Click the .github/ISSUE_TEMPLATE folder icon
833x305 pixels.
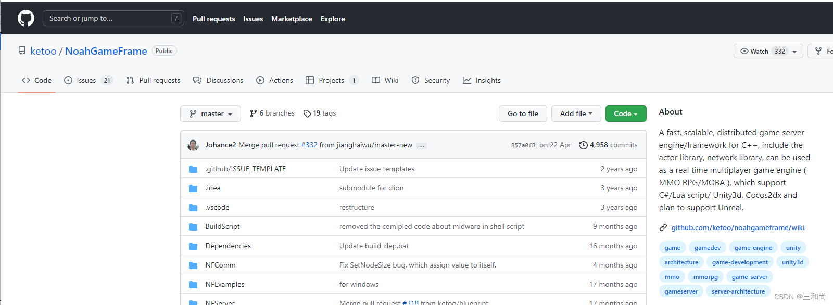pyautogui.click(x=193, y=169)
